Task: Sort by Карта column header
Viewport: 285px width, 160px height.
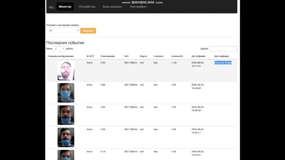Action: (143, 56)
